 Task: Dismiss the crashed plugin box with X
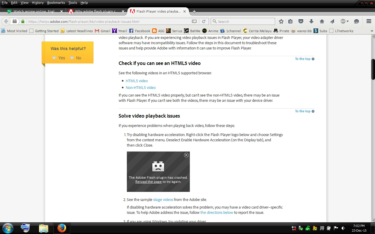[186, 155]
